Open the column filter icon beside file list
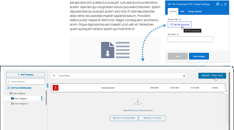The width and height of the screenshot is (234, 130). point(226,91)
